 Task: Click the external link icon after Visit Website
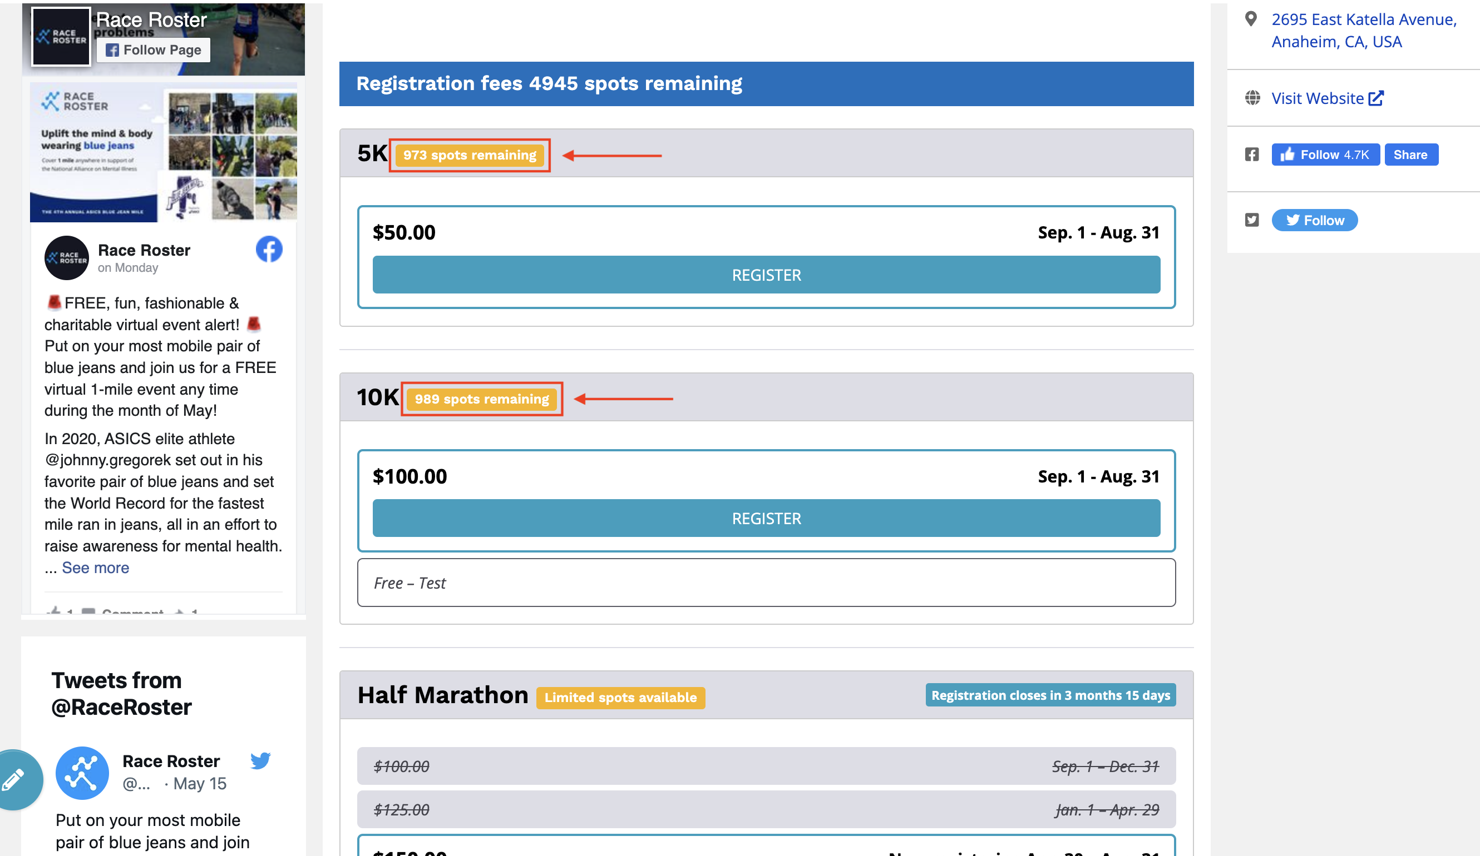click(x=1375, y=98)
